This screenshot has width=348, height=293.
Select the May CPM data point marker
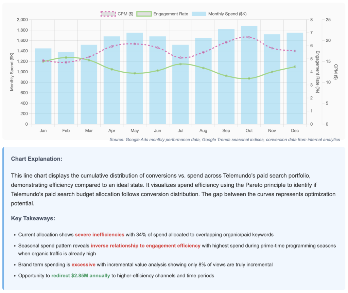coord(135,44)
